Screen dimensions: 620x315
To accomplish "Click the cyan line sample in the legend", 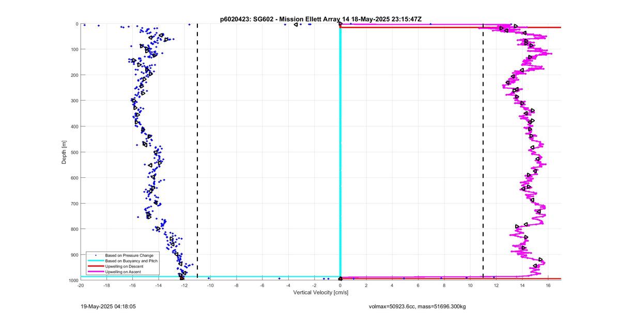I will pyautogui.click(x=95, y=261).
